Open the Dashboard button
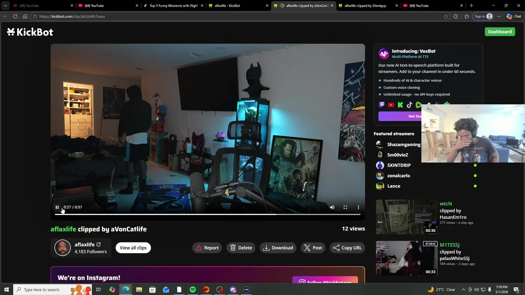525x295 pixels. pos(500,32)
